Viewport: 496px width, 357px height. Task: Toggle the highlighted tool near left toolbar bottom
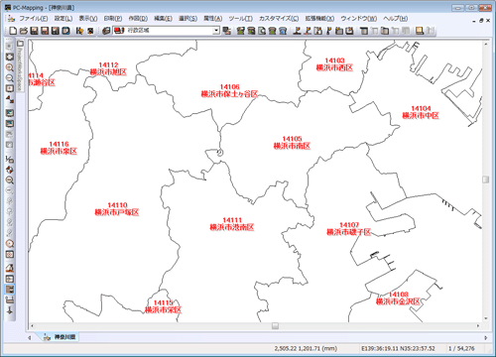click(10, 290)
